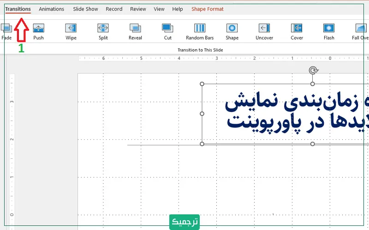Apply the Random Bars transition

200,32
